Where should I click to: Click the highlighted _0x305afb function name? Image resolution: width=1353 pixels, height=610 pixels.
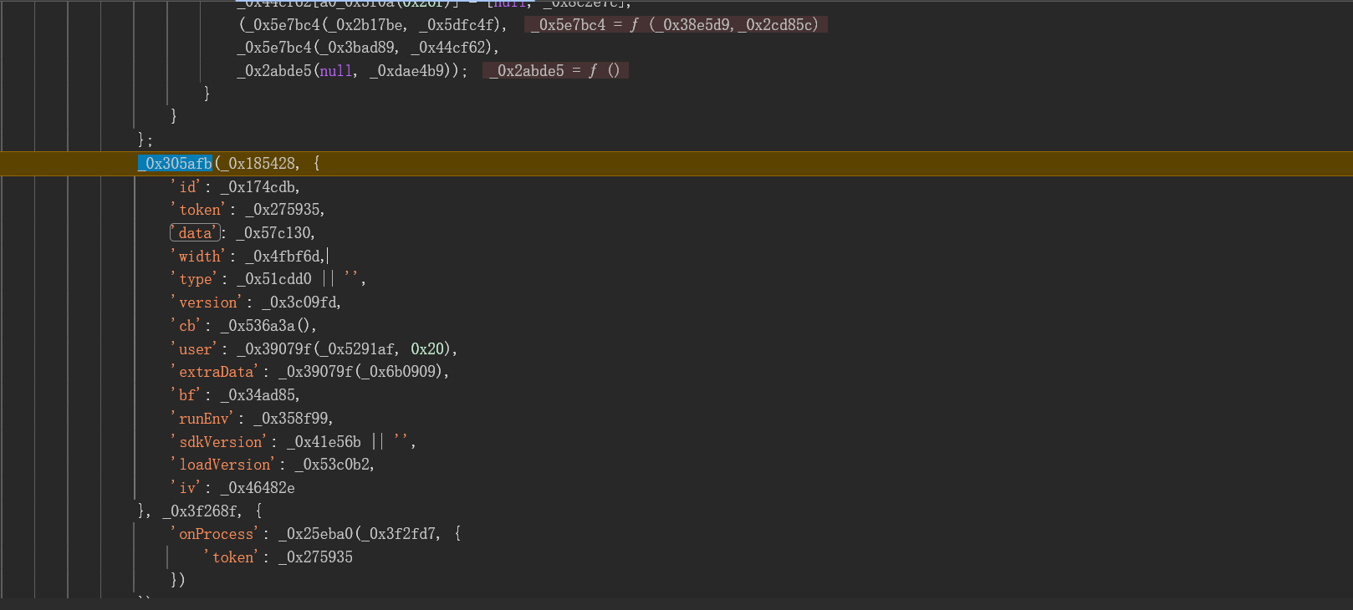coord(175,164)
